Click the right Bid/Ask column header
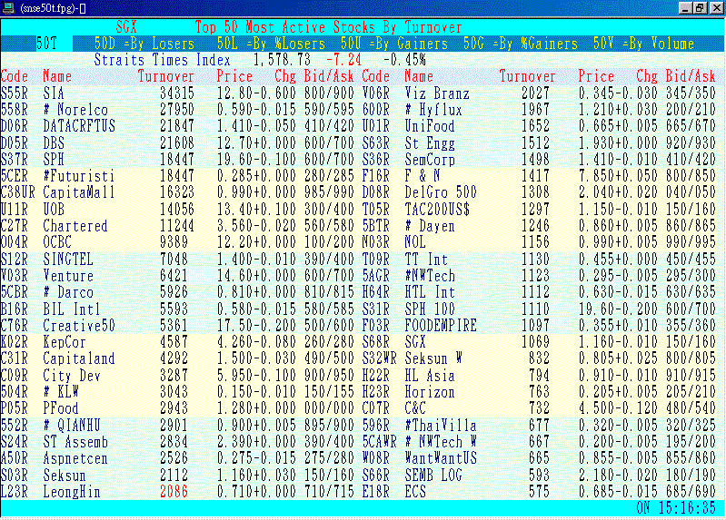The height and width of the screenshot is (520, 726). [691, 76]
